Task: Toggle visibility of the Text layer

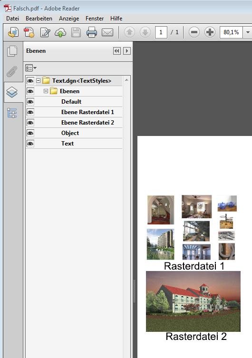Action: (x=30, y=144)
